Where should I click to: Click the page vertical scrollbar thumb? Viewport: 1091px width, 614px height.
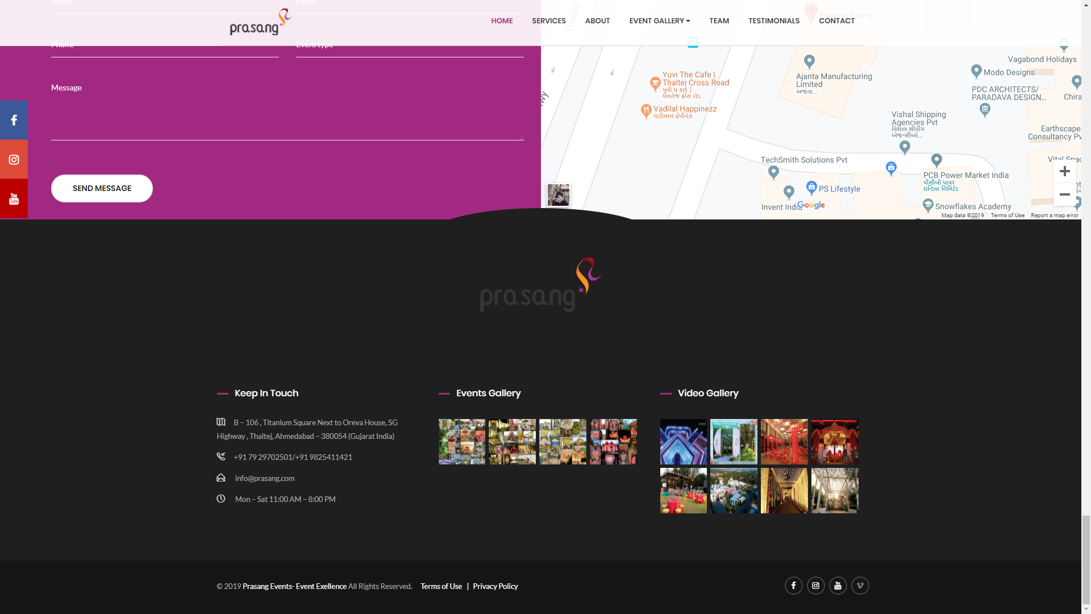tap(1086, 559)
